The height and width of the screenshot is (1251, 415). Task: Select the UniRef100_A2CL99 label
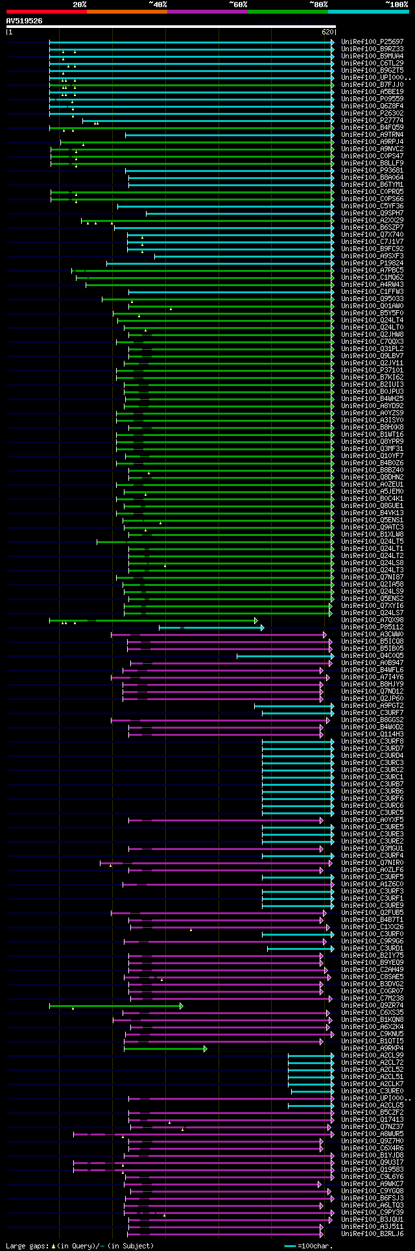point(372,1055)
